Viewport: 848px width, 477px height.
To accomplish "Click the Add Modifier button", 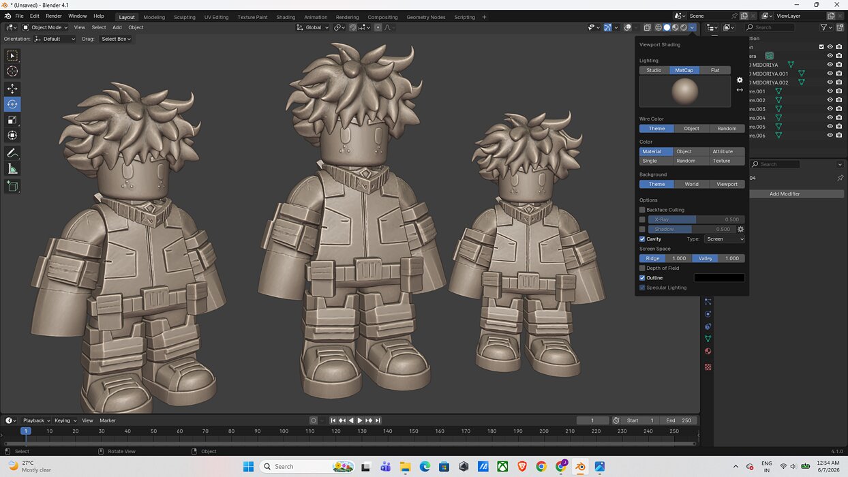I will [785, 194].
